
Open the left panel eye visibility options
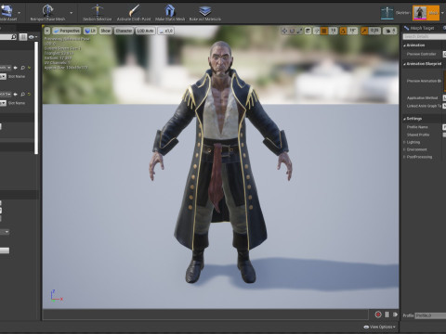point(33,37)
